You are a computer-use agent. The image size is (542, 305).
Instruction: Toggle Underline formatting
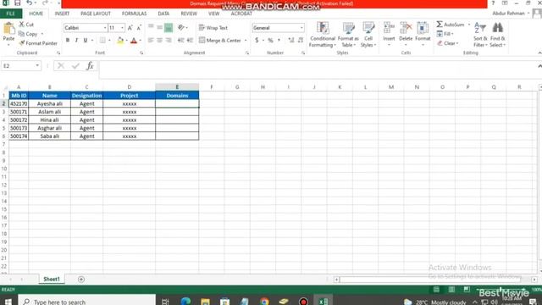(86, 41)
